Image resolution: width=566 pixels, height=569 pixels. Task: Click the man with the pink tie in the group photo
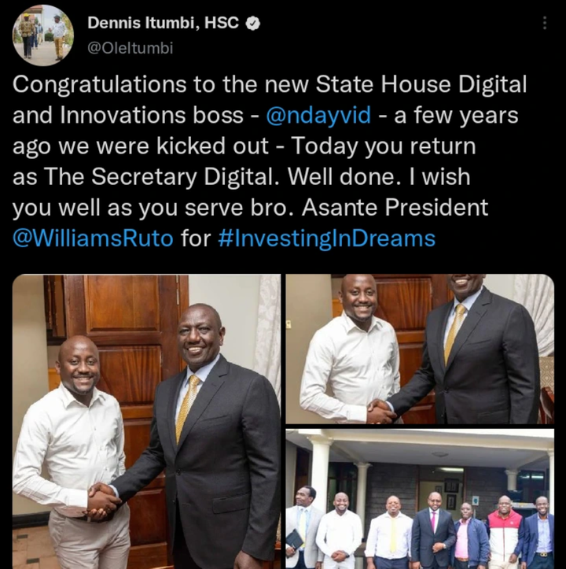point(432,530)
